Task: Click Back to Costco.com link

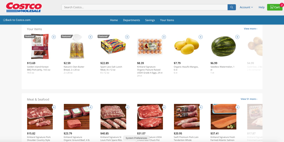Action: 17,20
